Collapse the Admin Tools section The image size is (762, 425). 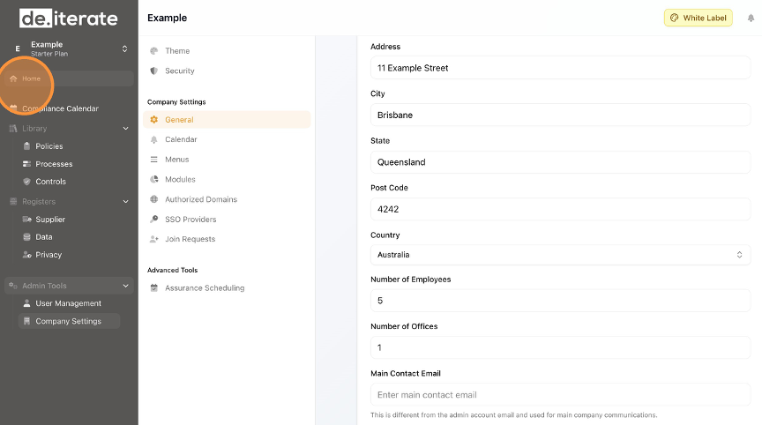click(125, 286)
